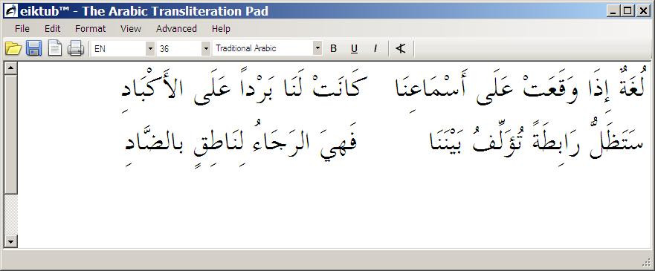Toggle transliteration mode icon beside Italic
The height and width of the screenshot is (271, 655).
click(x=401, y=48)
